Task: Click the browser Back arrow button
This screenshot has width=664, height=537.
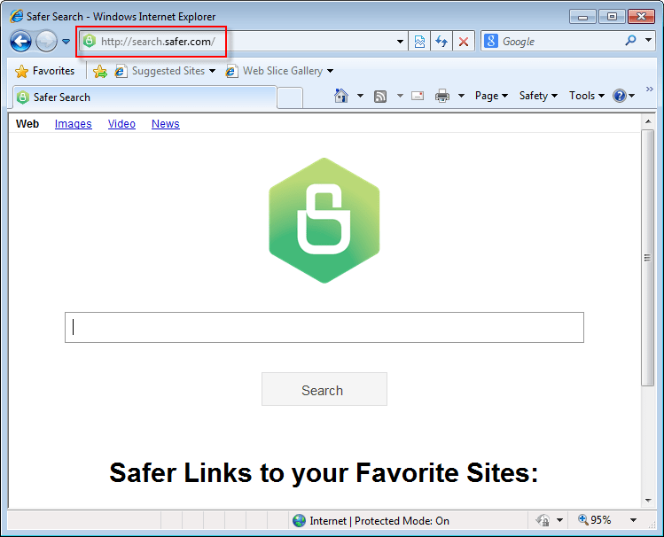Action: click(20, 42)
